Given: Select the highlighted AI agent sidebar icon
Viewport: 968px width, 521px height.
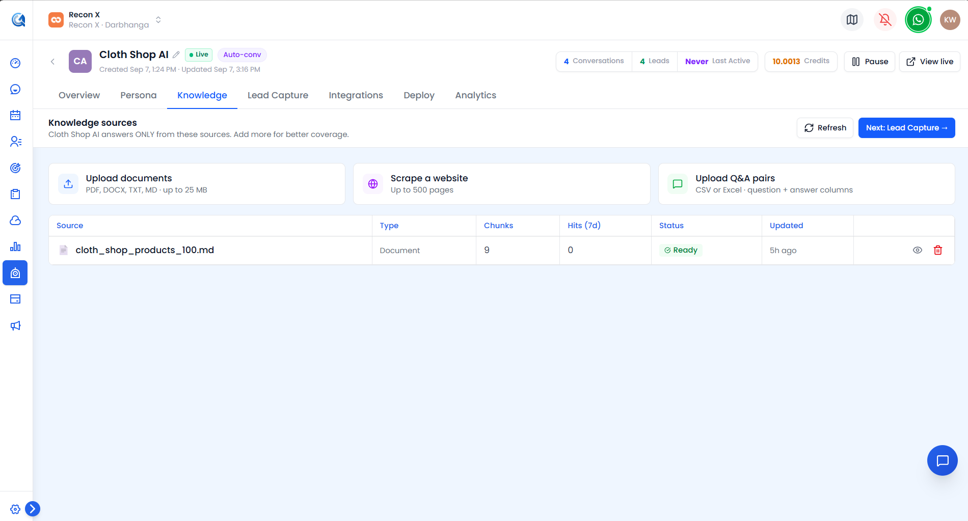Looking at the screenshot, I should pyautogui.click(x=15, y=273).
